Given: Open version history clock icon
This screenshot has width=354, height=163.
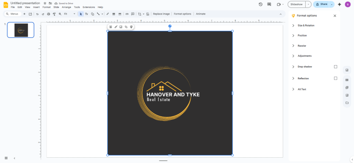Looking at the screenshot, I should click(x=261, y=4).
